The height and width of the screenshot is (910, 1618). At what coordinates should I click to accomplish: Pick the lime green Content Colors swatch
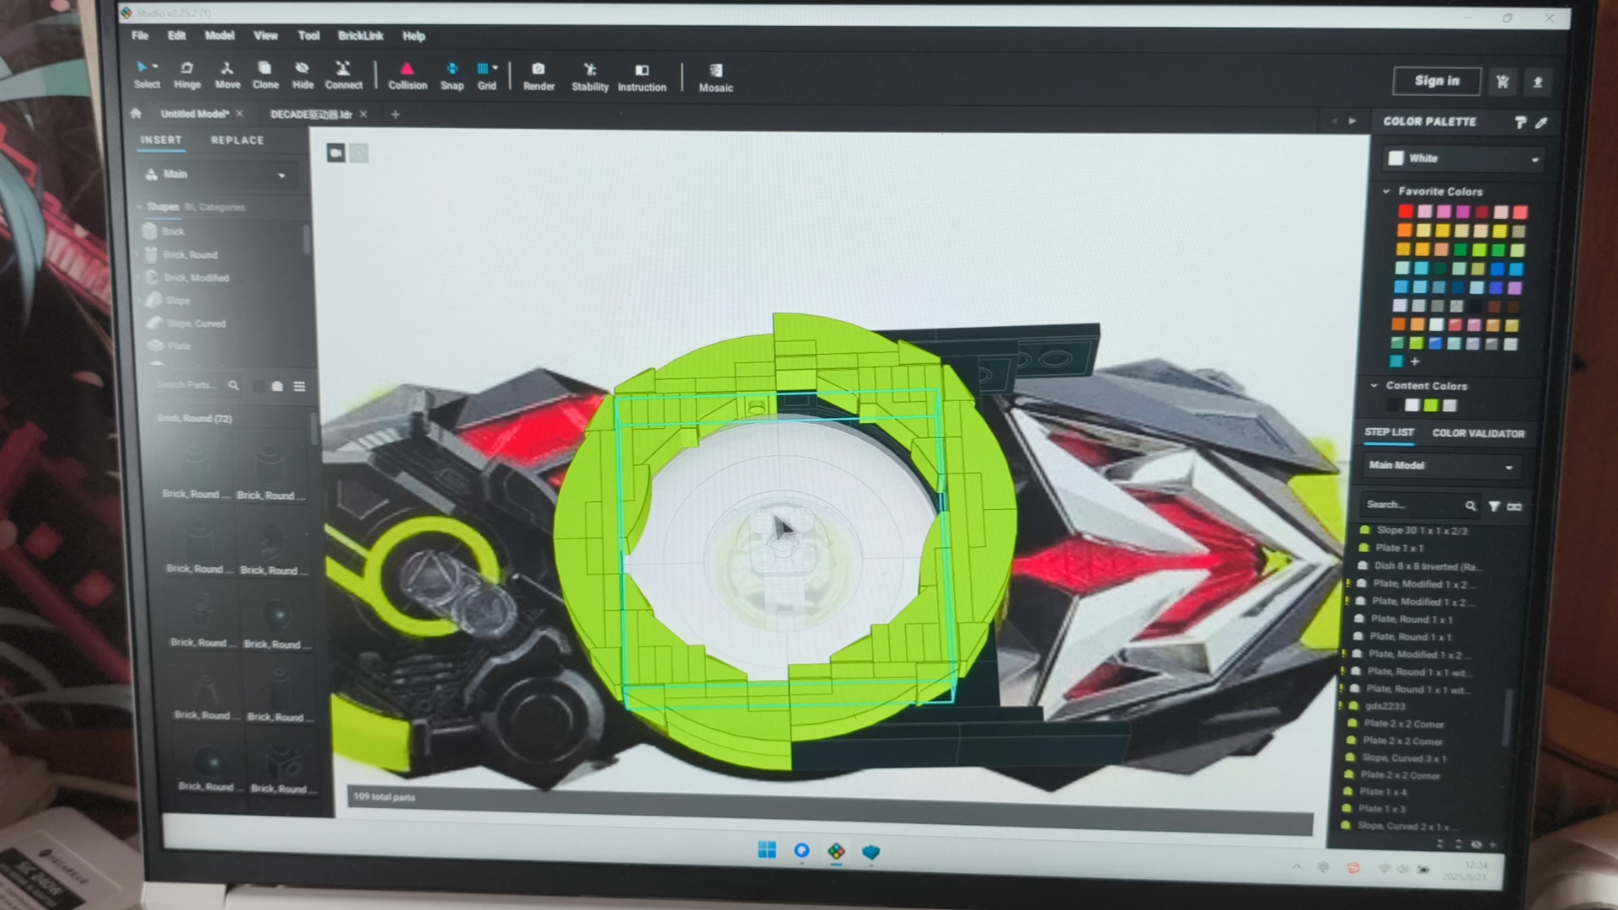point(1430,405)
